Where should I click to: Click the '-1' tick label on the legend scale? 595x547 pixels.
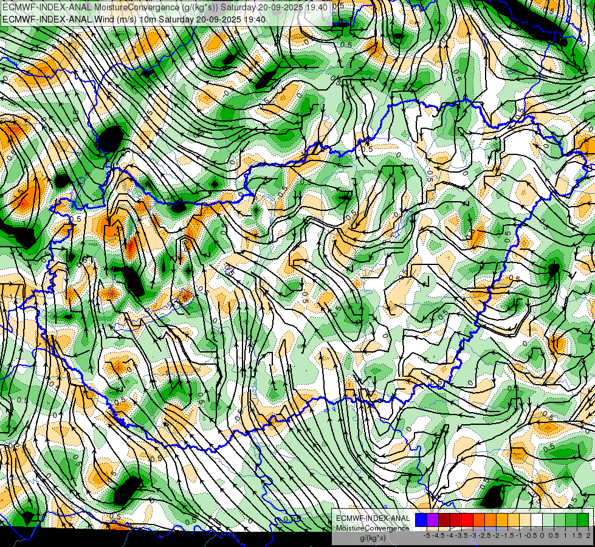click(519, 535)
